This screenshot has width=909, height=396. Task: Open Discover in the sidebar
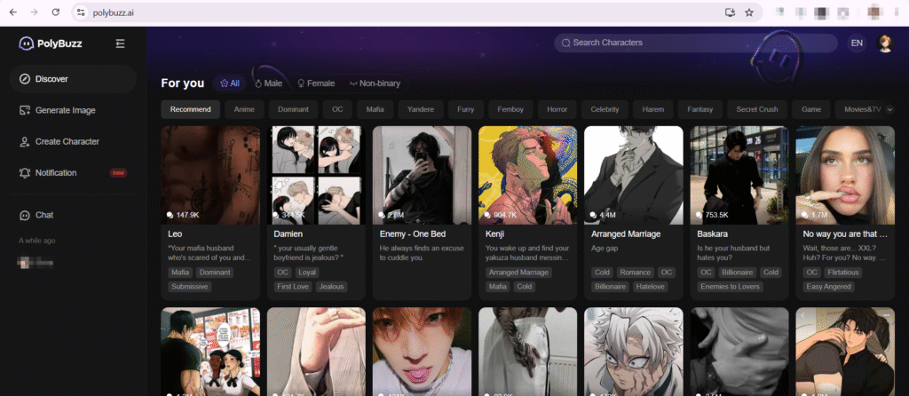click(x=73, y=79)
